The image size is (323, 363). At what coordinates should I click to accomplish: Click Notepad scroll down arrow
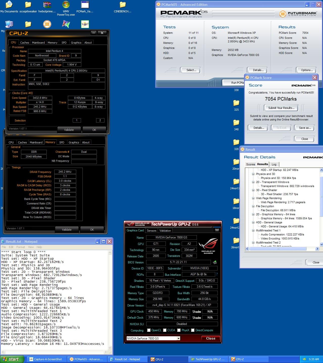point(110,348)
